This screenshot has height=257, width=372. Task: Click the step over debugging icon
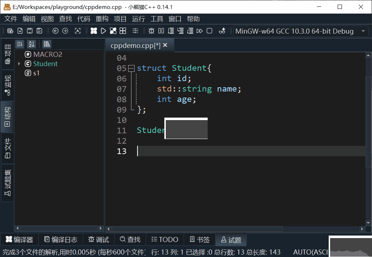[170, 31]
